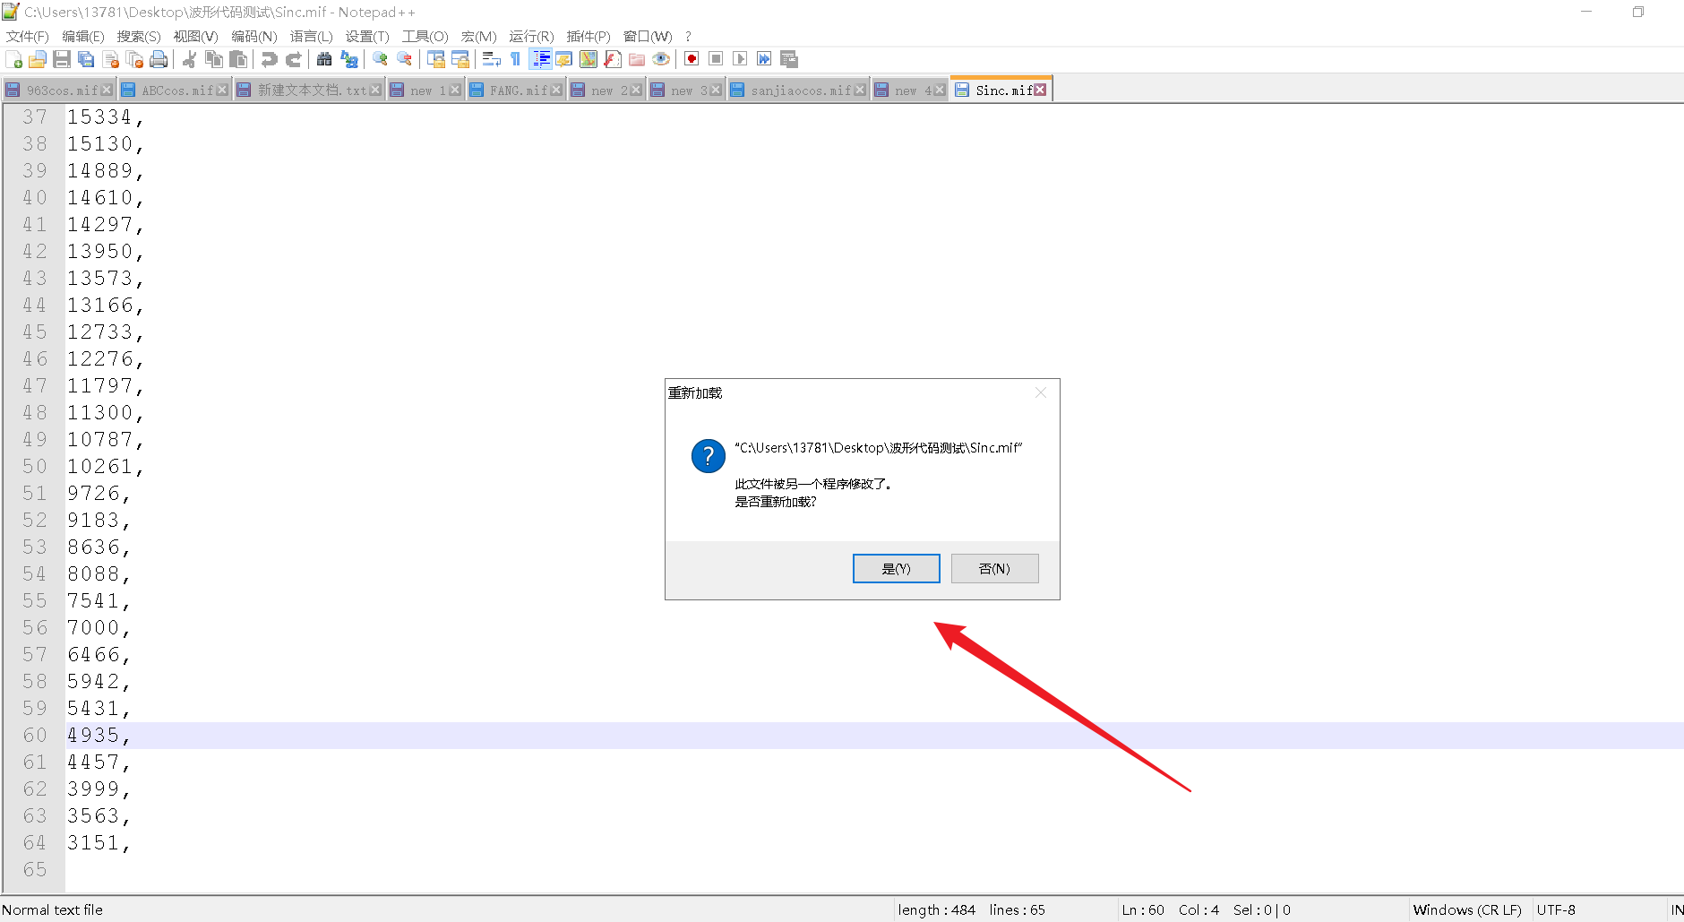
Task: Switch to the 963cos.mif tab
Action: pyautogui.click(x=61, y=90)
